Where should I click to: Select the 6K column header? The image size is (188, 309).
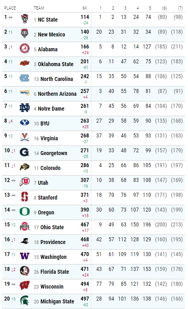(85, 8)
